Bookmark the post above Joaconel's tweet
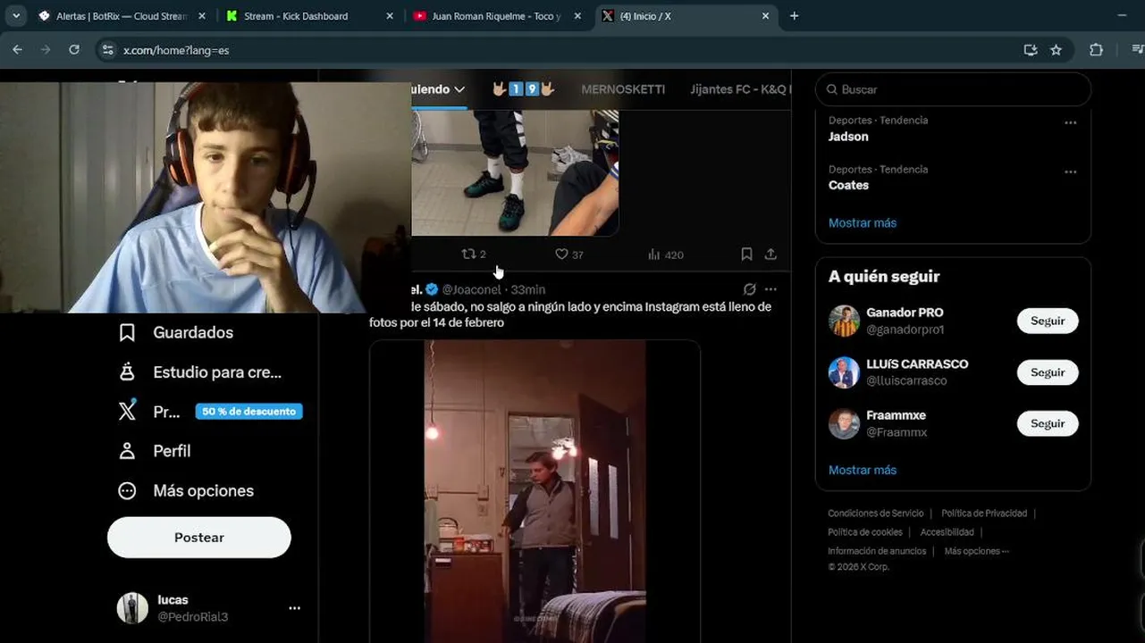The height and width of the screenshot is (643, 1145). [x=746, y=255]
